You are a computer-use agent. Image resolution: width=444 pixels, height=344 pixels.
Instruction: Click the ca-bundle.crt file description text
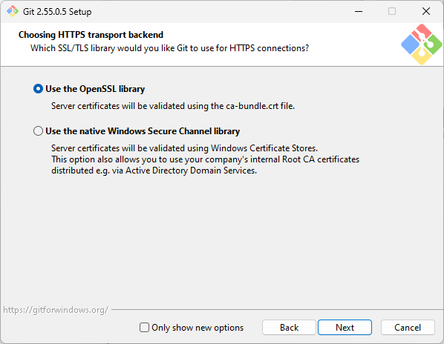click(173, 106)
